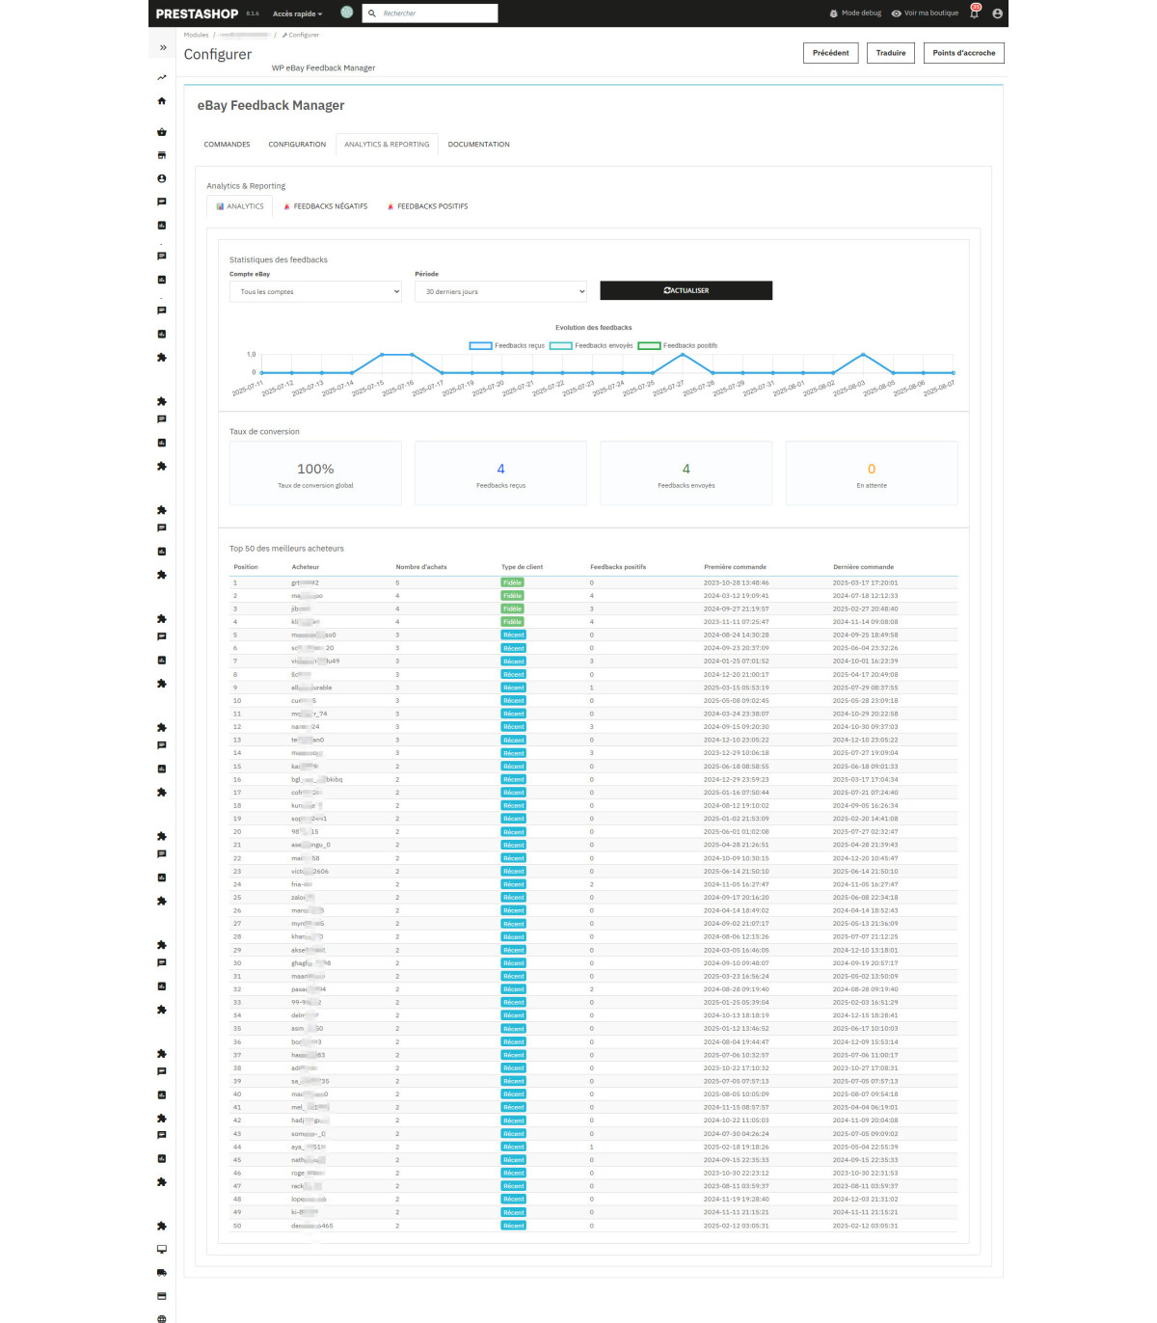Click the notifications bell icon

[x=974, y=13]
